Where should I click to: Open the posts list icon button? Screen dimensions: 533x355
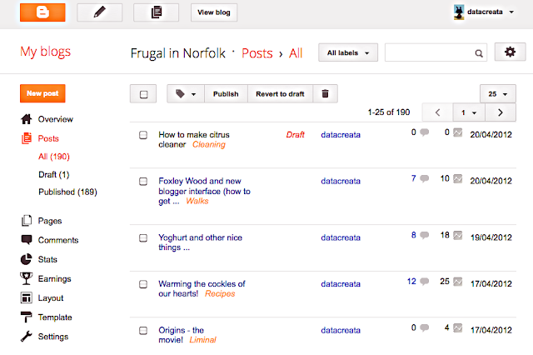[x=156, y=12]
